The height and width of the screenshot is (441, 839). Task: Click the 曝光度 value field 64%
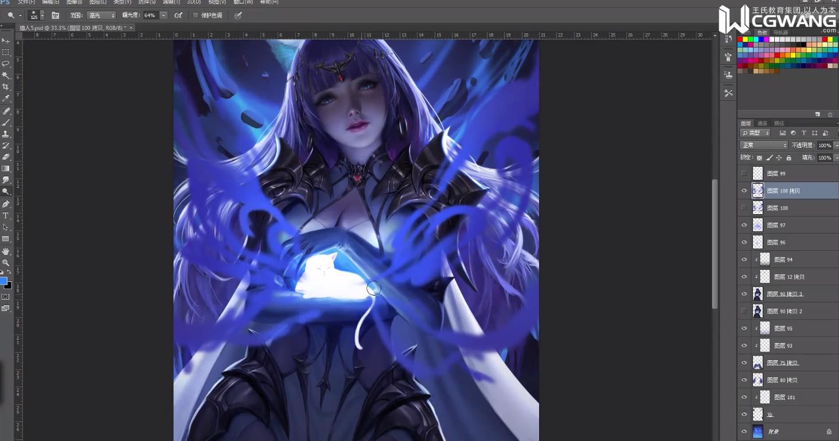150,15
